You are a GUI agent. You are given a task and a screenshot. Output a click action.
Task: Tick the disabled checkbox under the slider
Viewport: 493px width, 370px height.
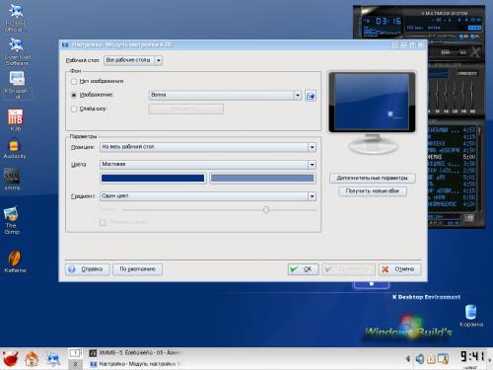click(x=103, y=223)
